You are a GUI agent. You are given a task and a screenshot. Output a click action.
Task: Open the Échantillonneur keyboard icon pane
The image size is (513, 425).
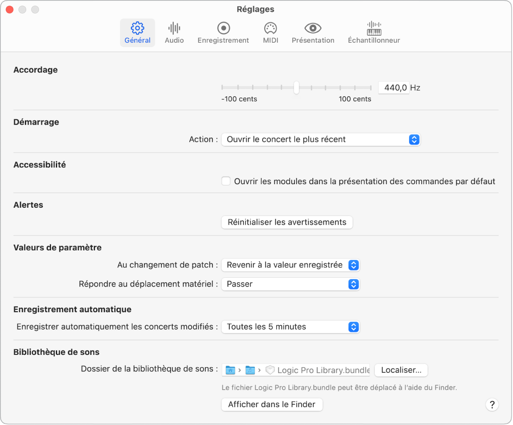(374, 29)
